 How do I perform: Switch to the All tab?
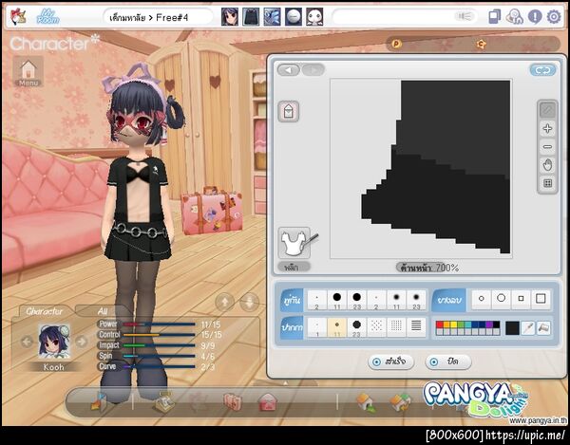103,311
